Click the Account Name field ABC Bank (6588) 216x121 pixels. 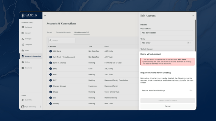tap(167, 33)
